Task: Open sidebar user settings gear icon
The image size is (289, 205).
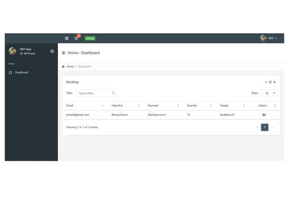Action: point(52,51)
